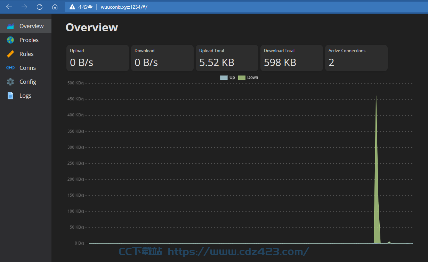The image size is (428, 262).
Task: Click the Overview chart icon in sidebar
Action: [x=10, y=26]
